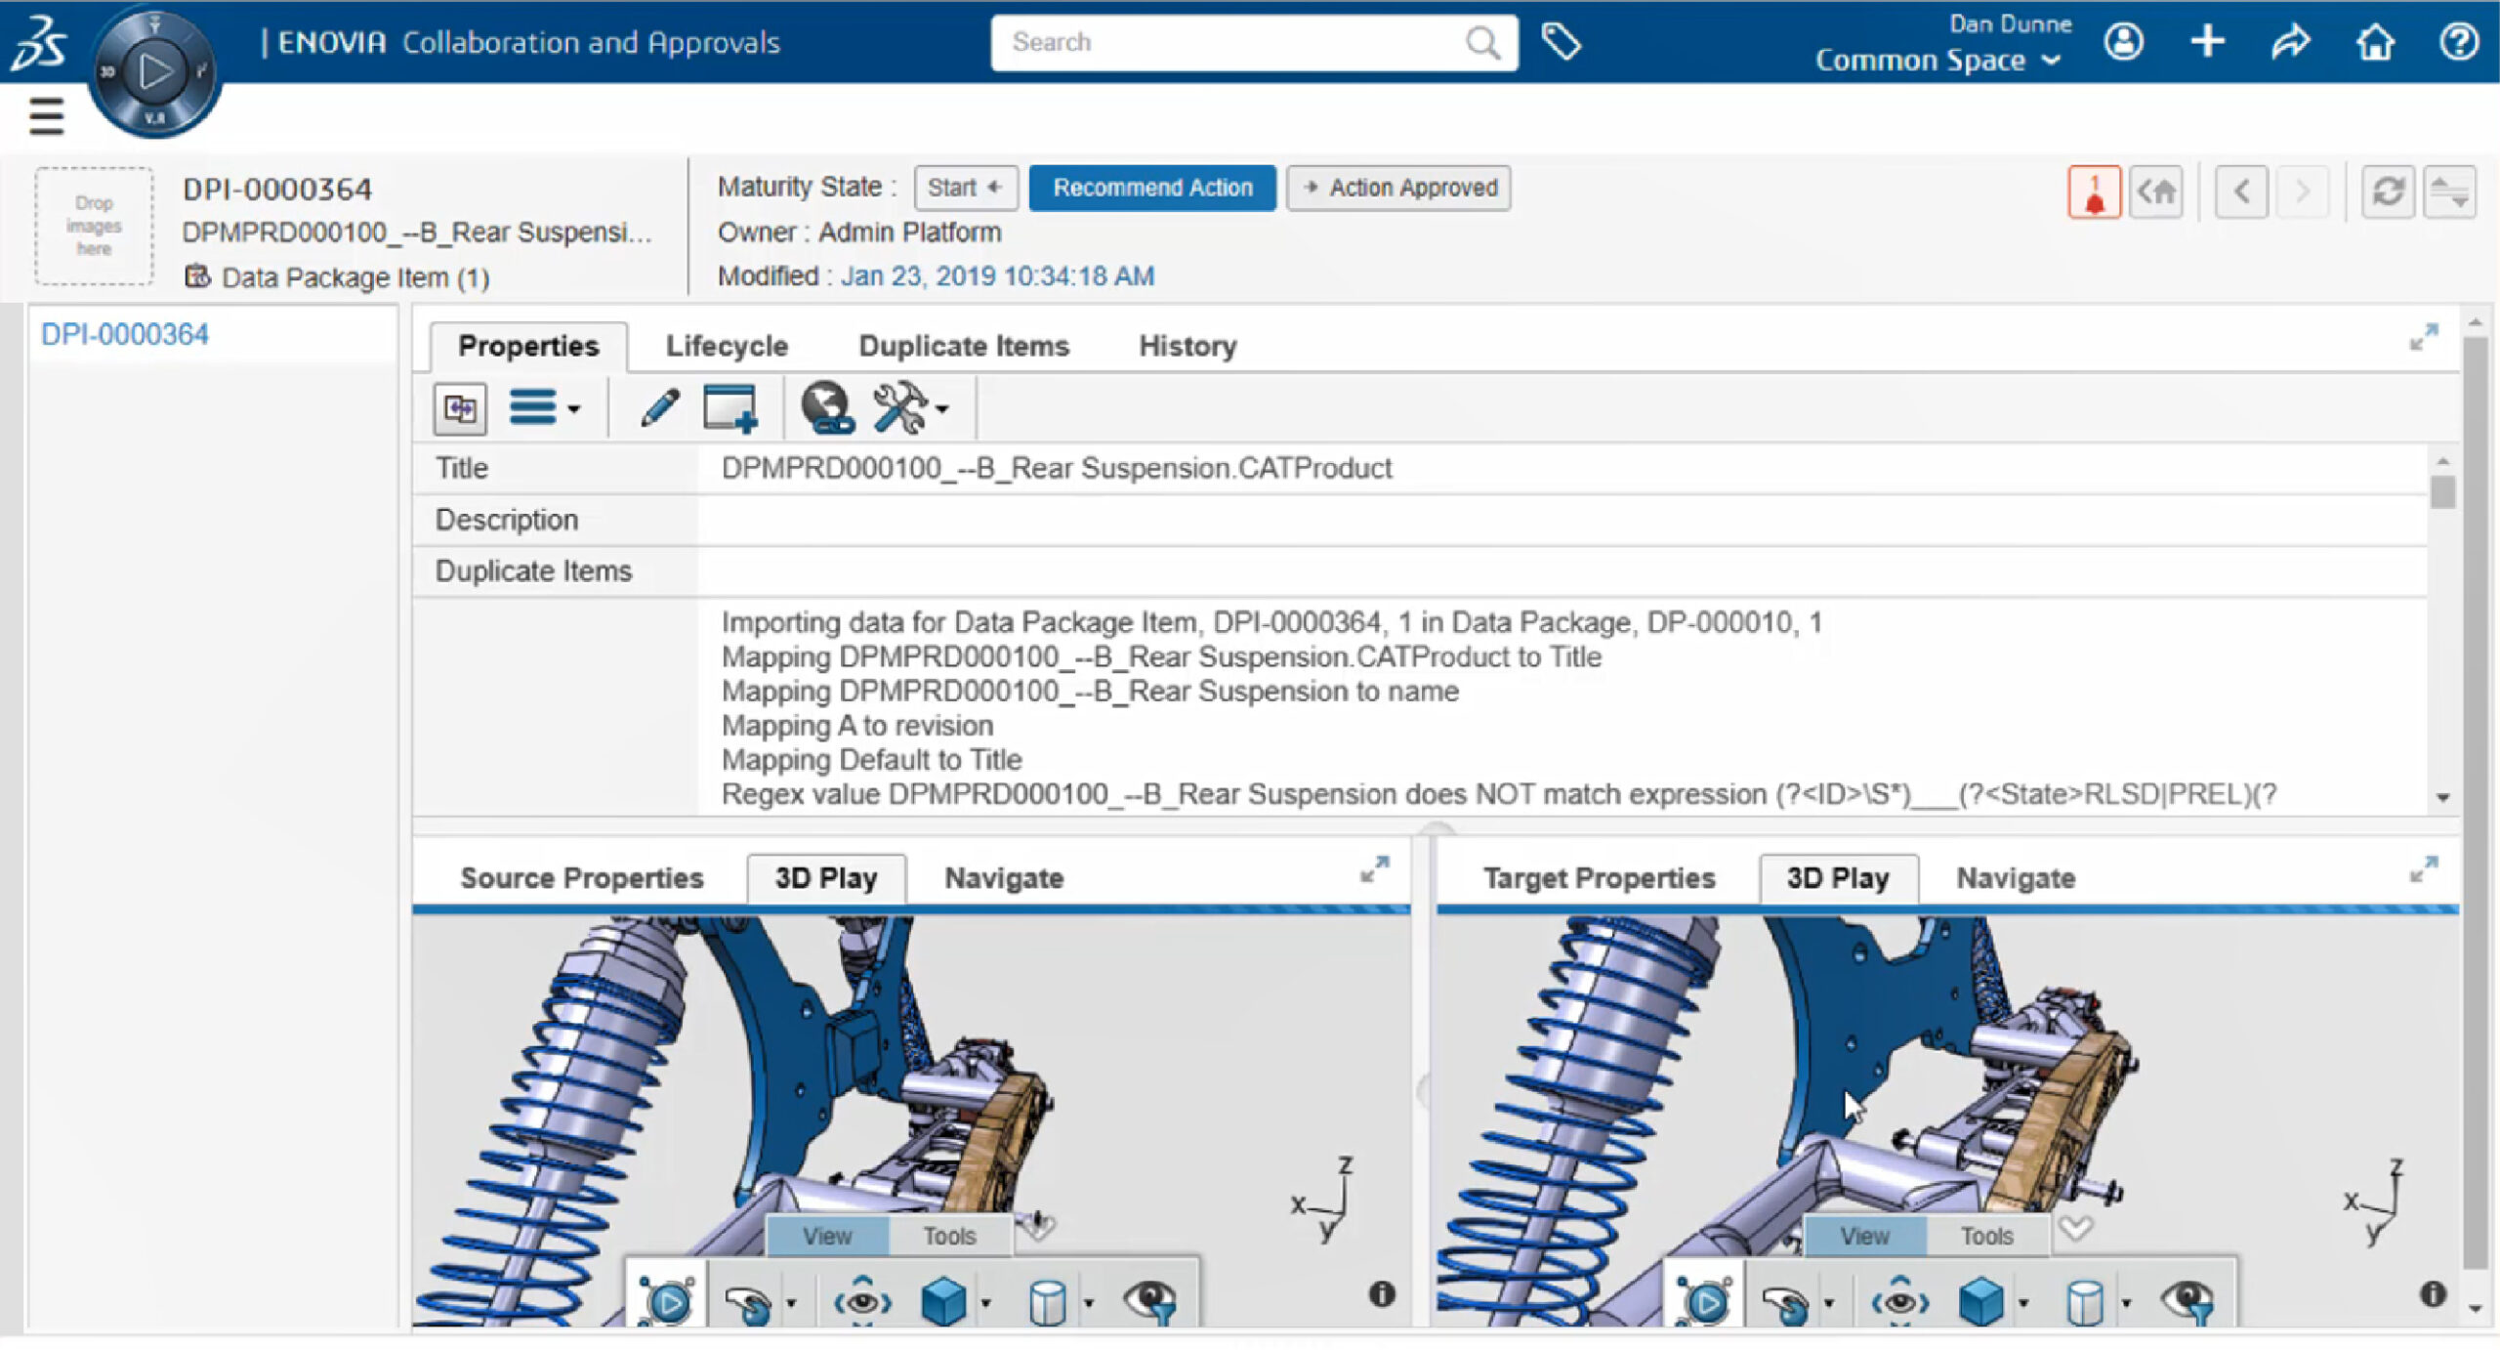Expand the blue cube view dropdown in the source viewer
The image size is (2500, 1350).
[x=986, y=1302]
